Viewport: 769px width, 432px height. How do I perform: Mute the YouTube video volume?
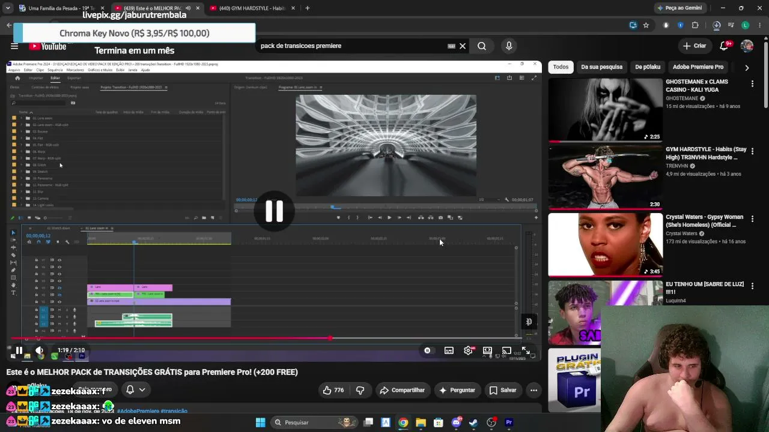(x=39, y=350)
